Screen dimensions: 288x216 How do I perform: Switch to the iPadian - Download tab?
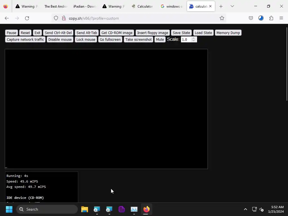85,6
